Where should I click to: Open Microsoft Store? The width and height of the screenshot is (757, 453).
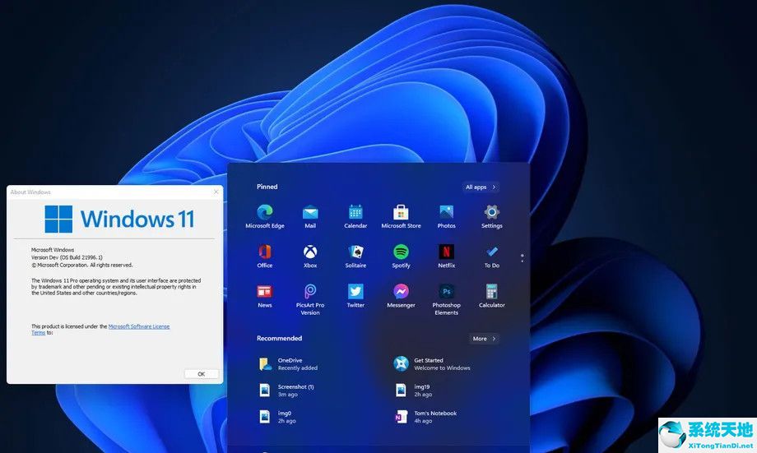[x=401, y=216]
